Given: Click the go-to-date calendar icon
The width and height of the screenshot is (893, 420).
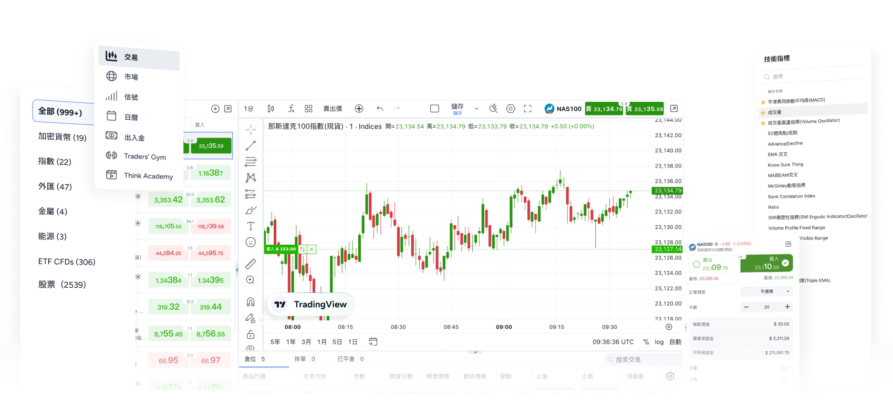Looking at the screenshot, I should (x=373, y=342).
